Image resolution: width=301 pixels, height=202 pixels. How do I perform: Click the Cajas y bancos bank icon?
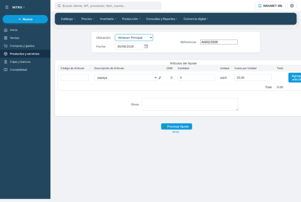pos(6,62)
